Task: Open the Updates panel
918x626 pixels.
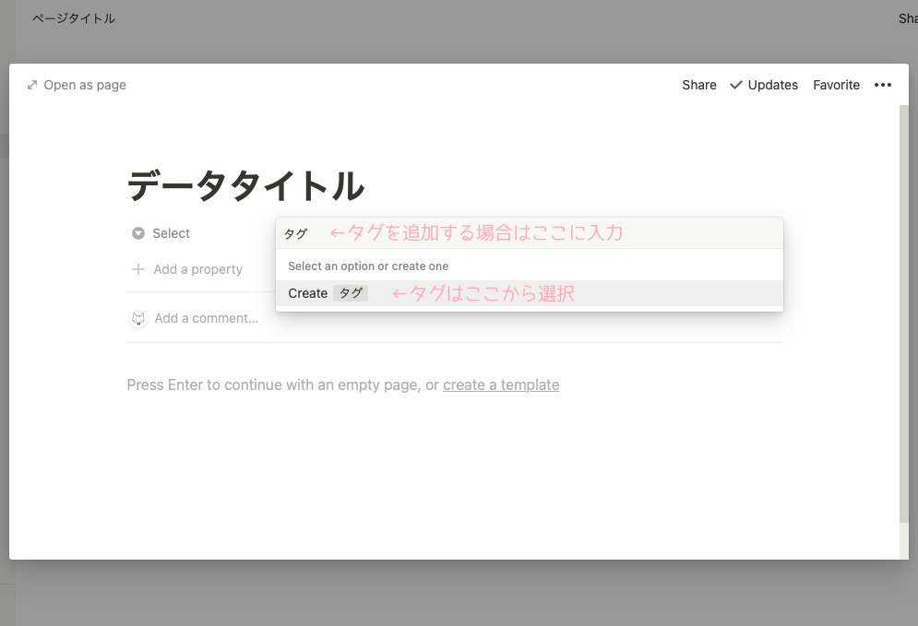Action: coord(772,85)
